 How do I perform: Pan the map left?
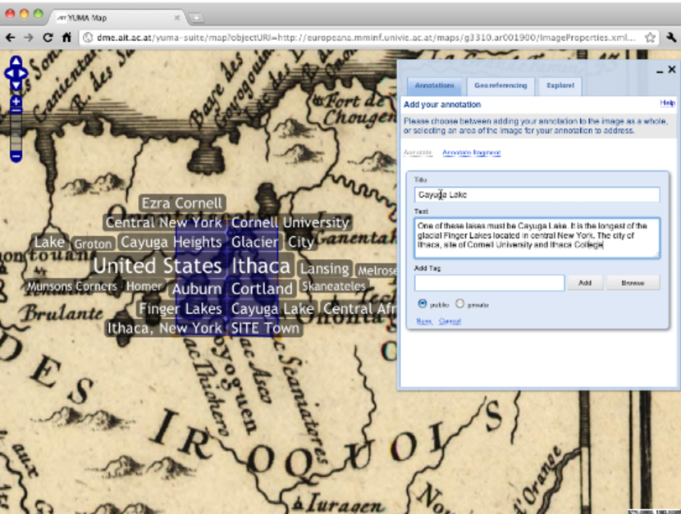9,73
